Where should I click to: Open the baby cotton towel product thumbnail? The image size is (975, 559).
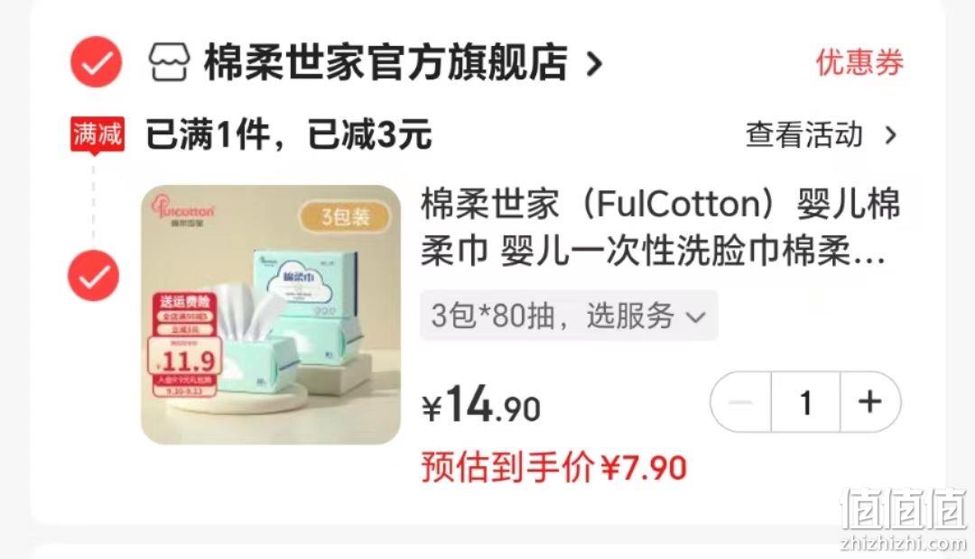pyautogui.click(x=271, y=315)
